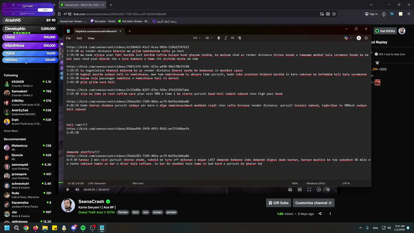
Task: Open Notepad File menu
Action: [69, 38]
